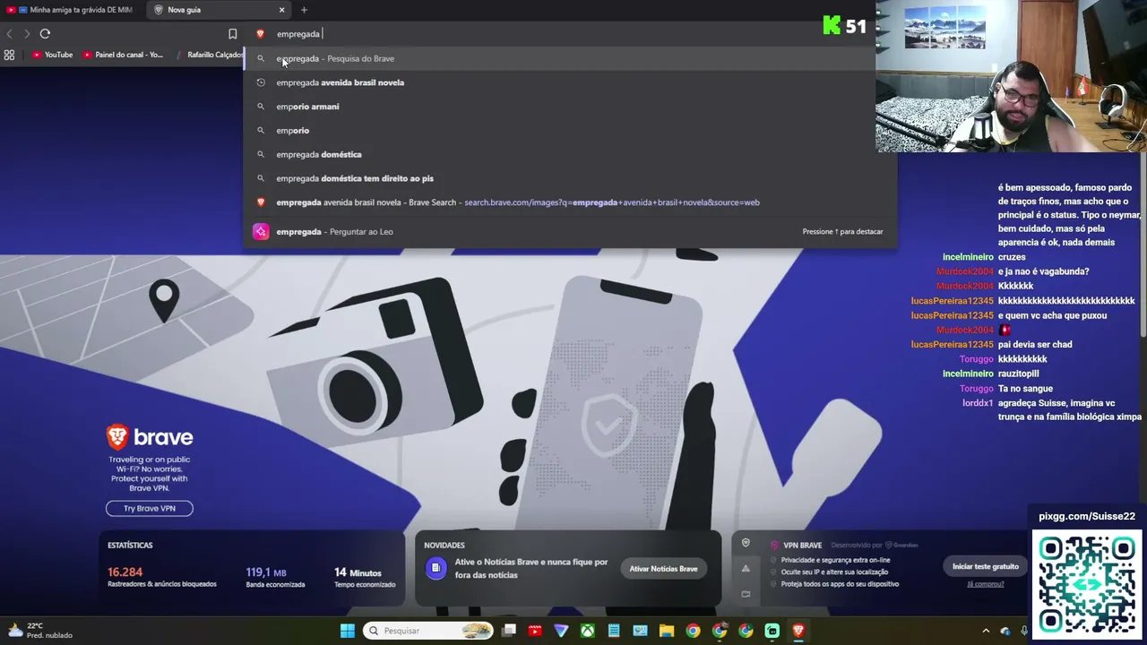Open the 'Já comprou?' link
The width and height of the screenshot is (1147, 645).
986,584
